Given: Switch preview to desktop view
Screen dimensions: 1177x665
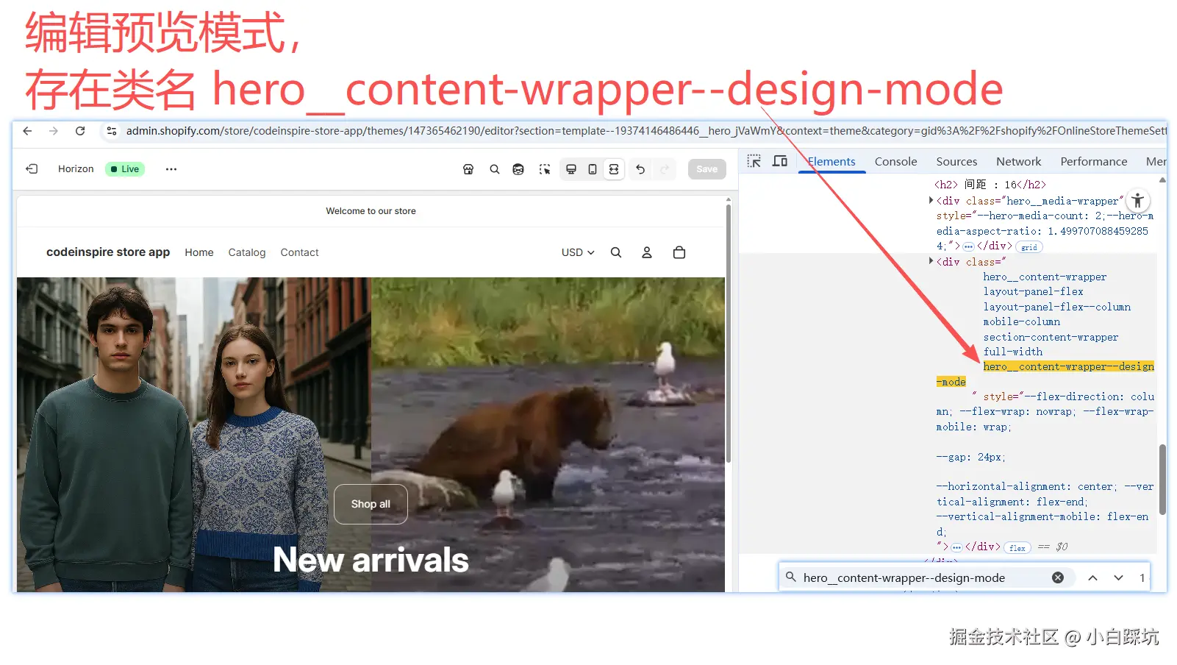Looking at the screenshot, I should pos(570,169).
